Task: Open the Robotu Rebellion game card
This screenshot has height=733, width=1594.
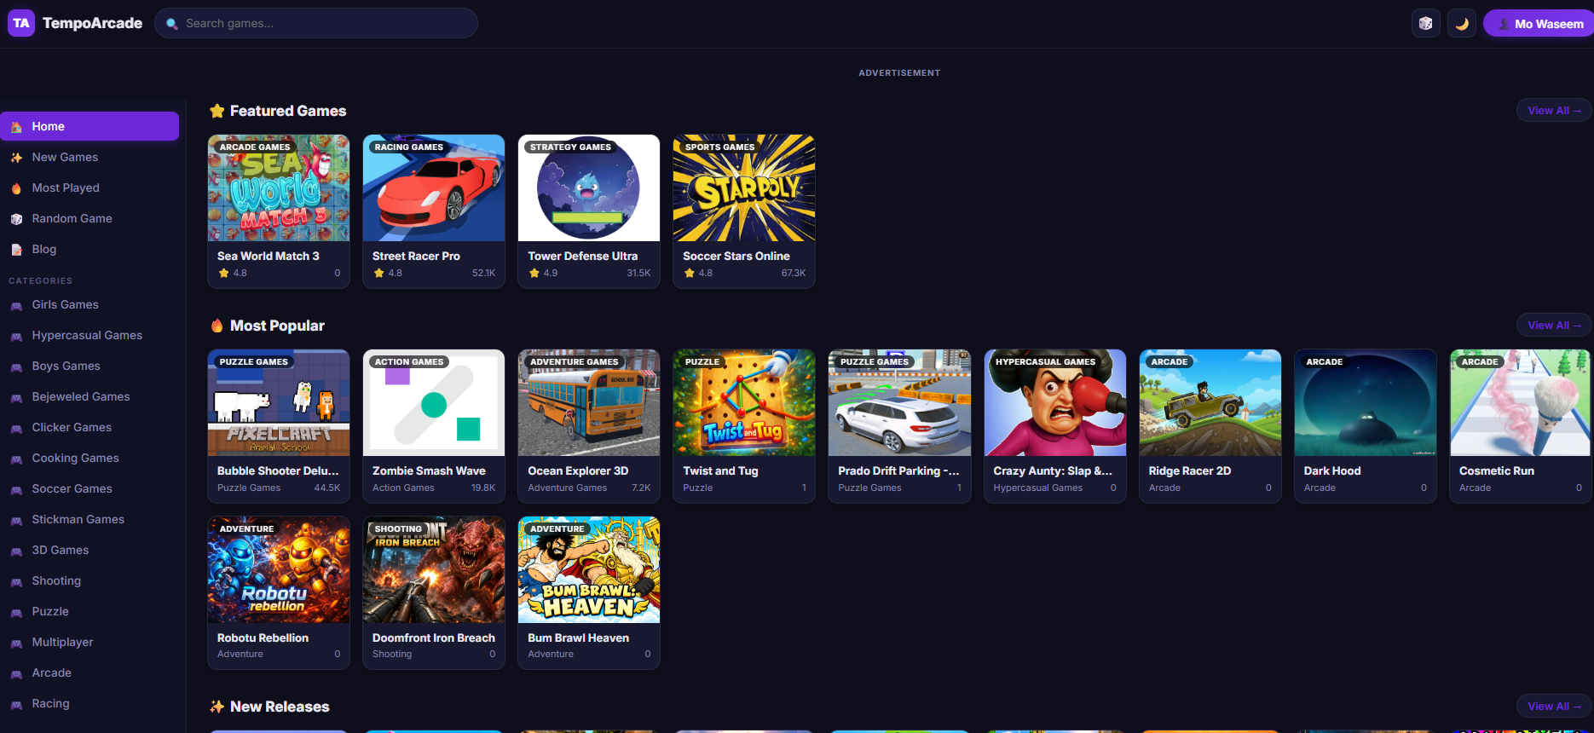Action: click(279, 592)
